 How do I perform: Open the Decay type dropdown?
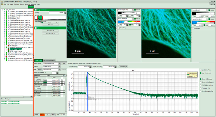pyautogui.click(x=59, y=67)
